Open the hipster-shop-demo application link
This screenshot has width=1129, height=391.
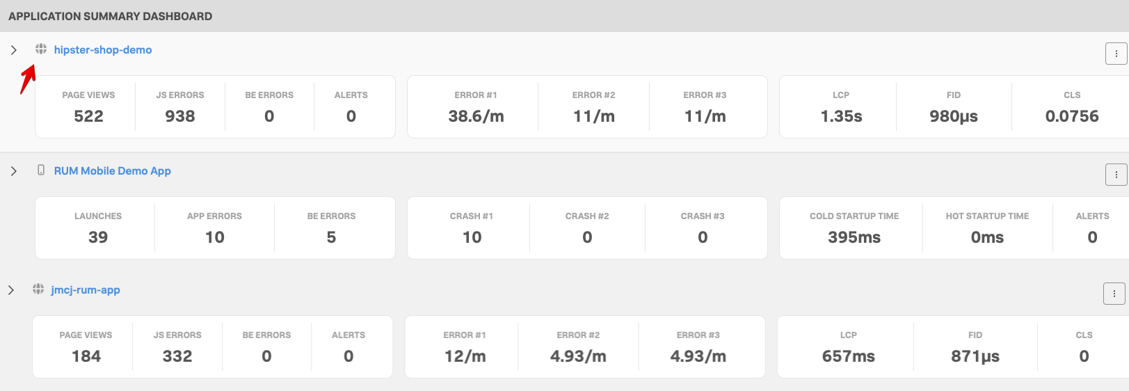tap(103, 50)
